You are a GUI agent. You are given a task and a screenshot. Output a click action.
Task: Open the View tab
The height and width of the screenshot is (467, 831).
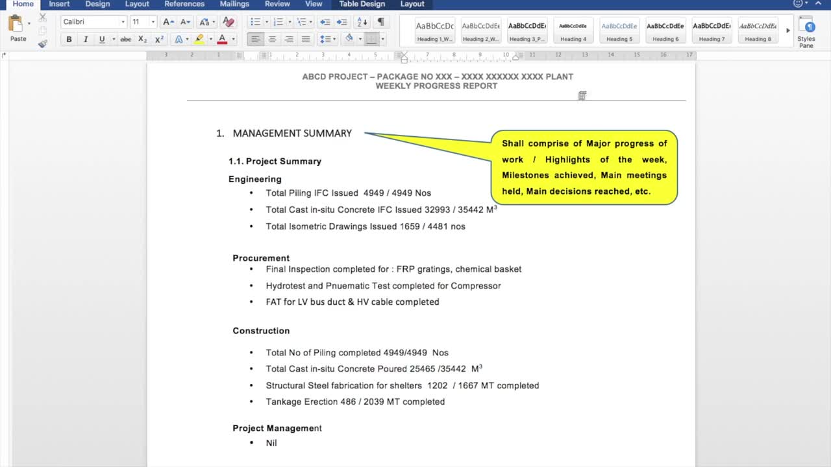click(x=314, y=4)
